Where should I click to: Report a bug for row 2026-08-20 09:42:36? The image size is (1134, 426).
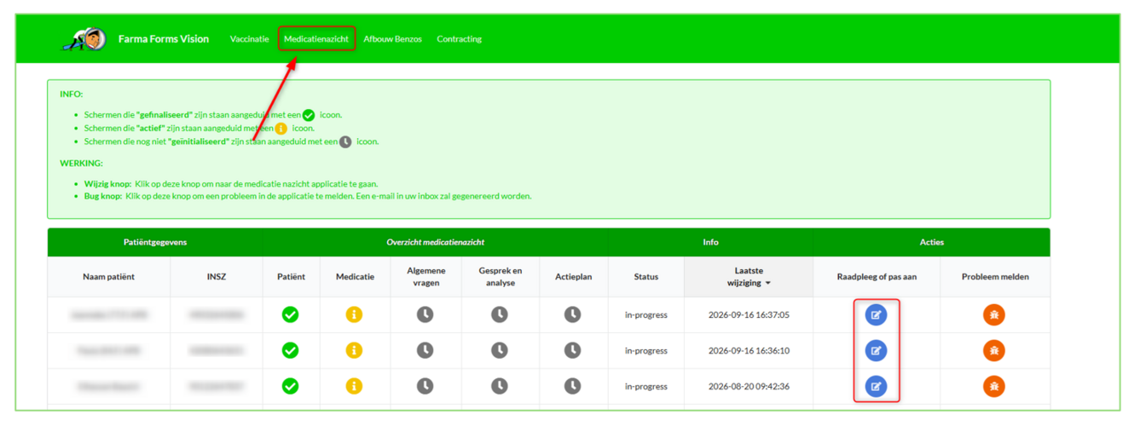click(x=994, y=386)
